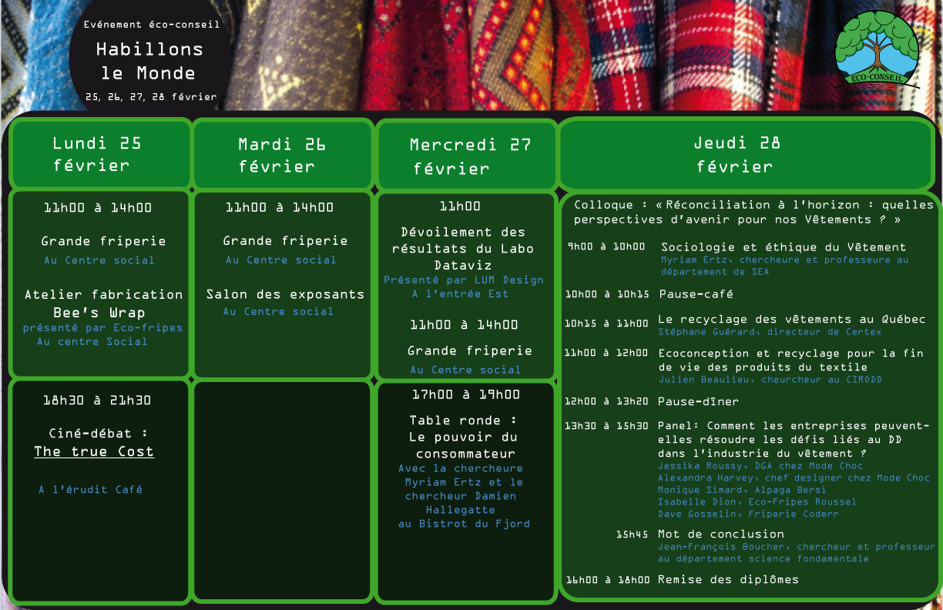This screenshot has height=610, width=943.
Task: Click the A l'érudit Café location
Action: point(90,489)
